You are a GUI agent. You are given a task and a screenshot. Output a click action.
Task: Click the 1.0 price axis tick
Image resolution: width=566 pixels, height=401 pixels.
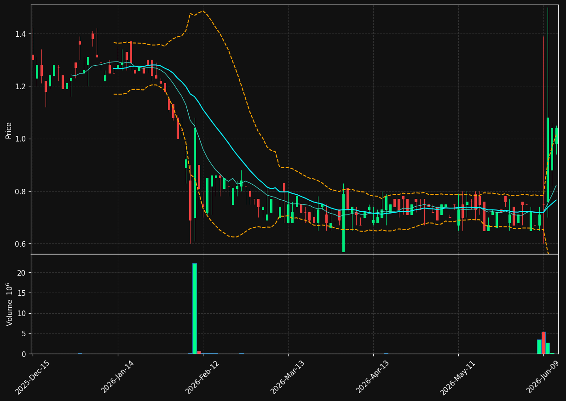[x=21, y=139]
